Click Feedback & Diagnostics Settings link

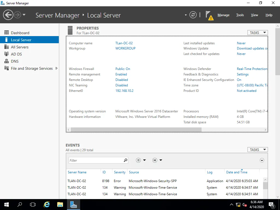pos(243,74)
